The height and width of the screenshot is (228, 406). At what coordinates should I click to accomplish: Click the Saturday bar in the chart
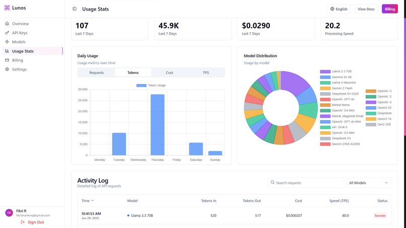pos(196,149)
